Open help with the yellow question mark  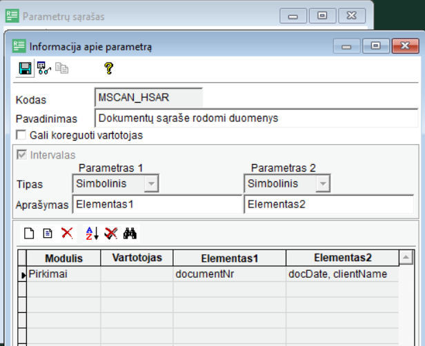click(109, 68)
